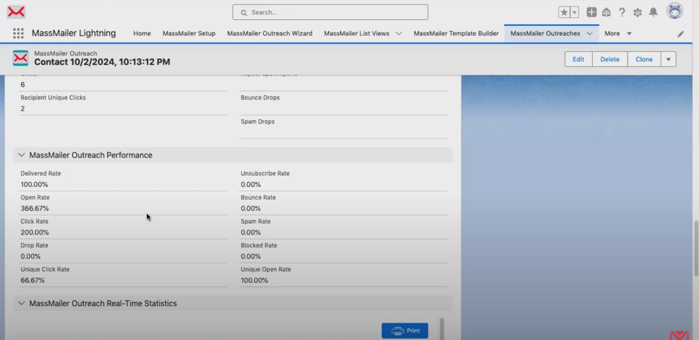Click the Bounce Drops field label
Image resolution: width=699 pixels, height=340 pixels.
(x=260, y=97)
